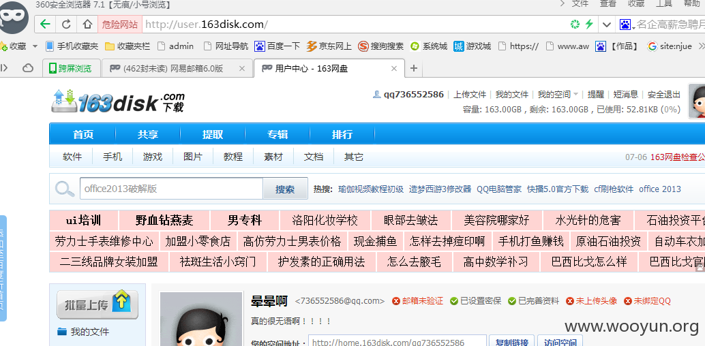Open 网址导航 bookmark
This screenshot has height=346, width=705.
(x=226, y=46)
